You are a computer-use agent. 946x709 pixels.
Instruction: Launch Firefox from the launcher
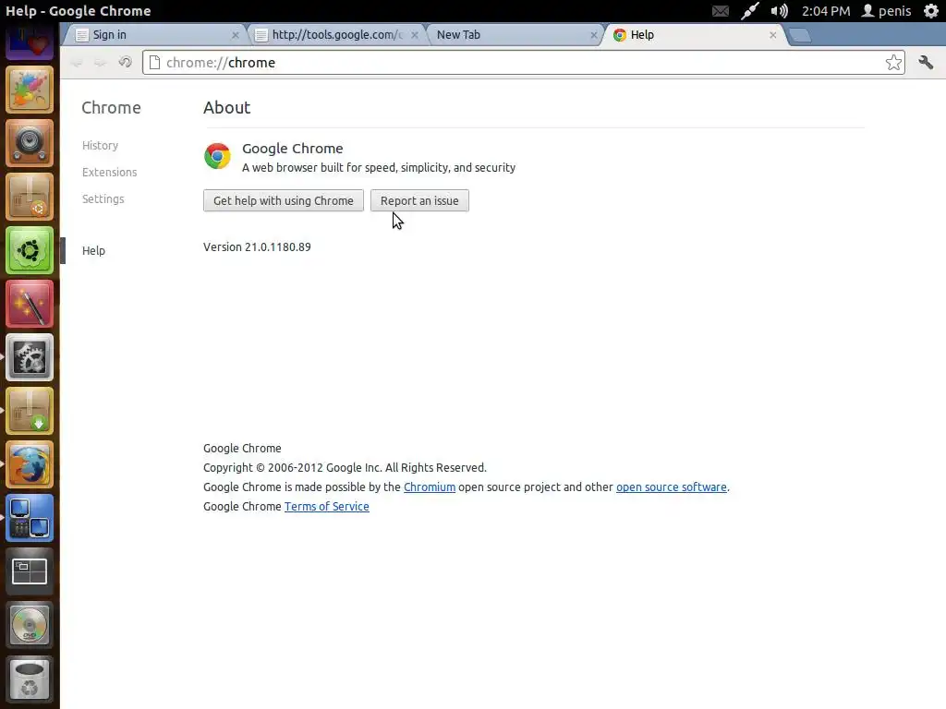[30, 464]
